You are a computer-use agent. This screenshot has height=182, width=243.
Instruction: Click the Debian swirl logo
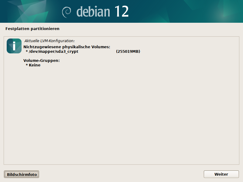coord(67,12)
